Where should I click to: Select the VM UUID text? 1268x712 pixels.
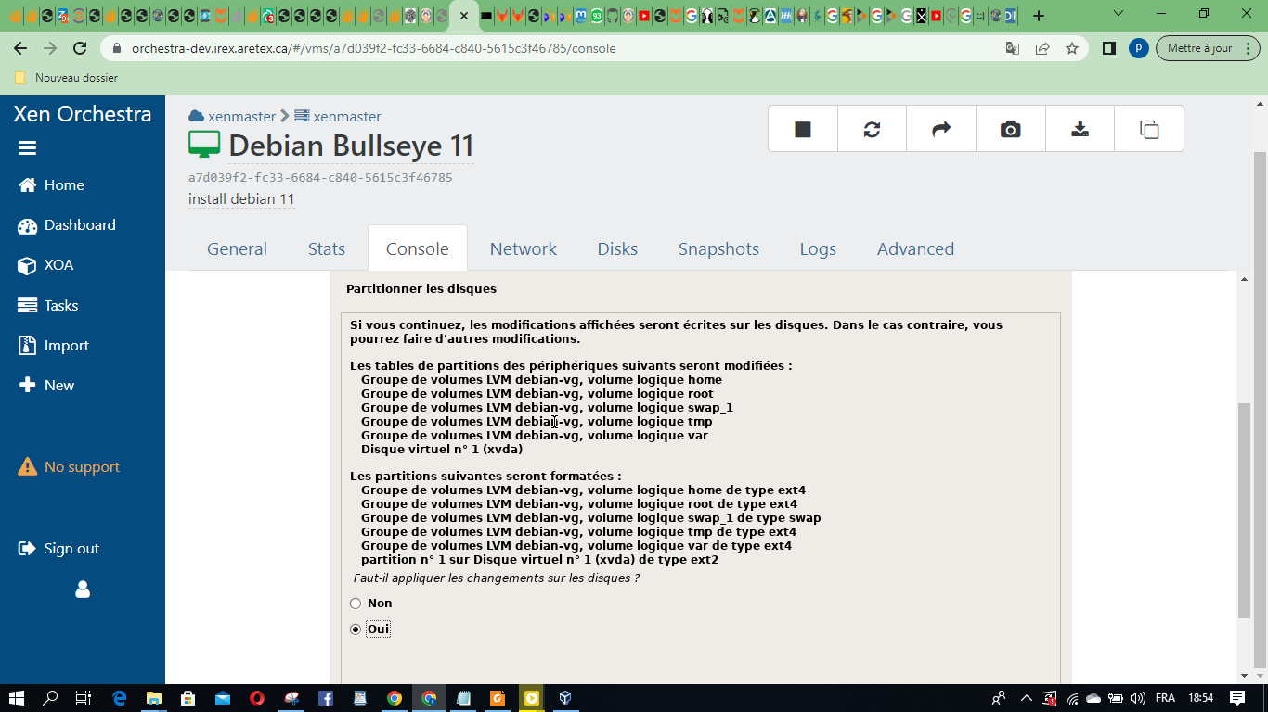point(320,177)
